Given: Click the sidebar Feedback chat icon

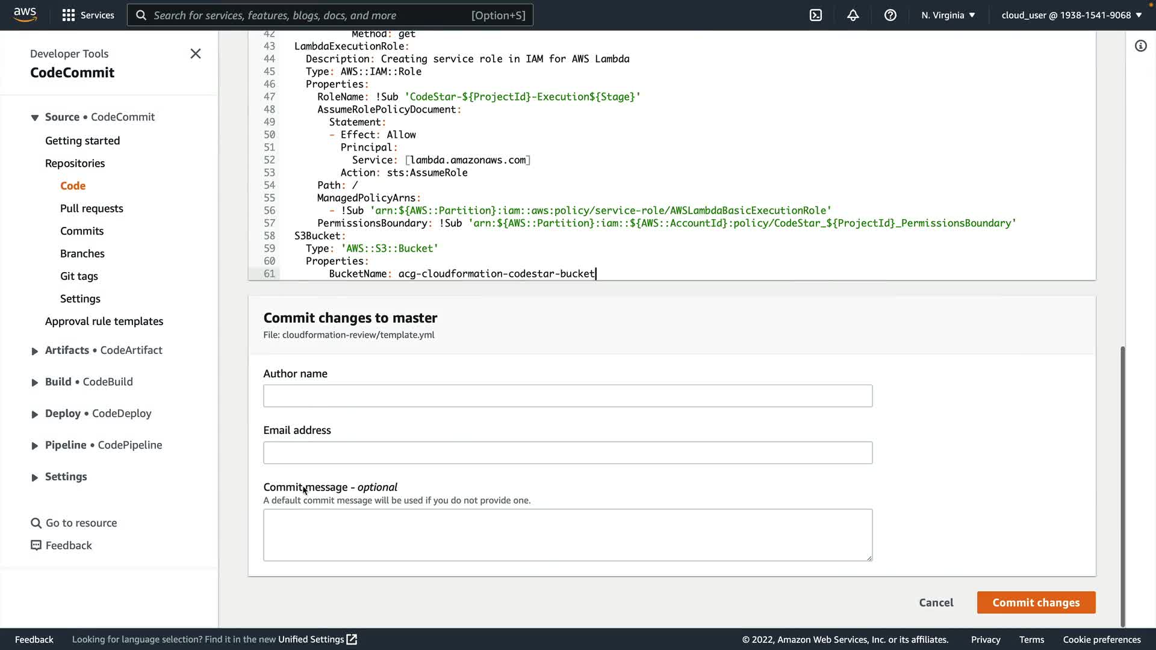Looking at the screenshot, I should coord(36,545).
